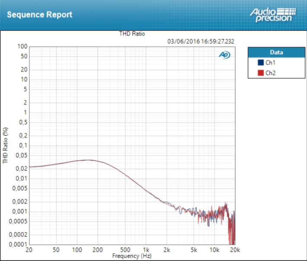The image size is (307, 261).
Task: Click the THD Ratio (%) vertical axis label
Action: pos(5,146)
